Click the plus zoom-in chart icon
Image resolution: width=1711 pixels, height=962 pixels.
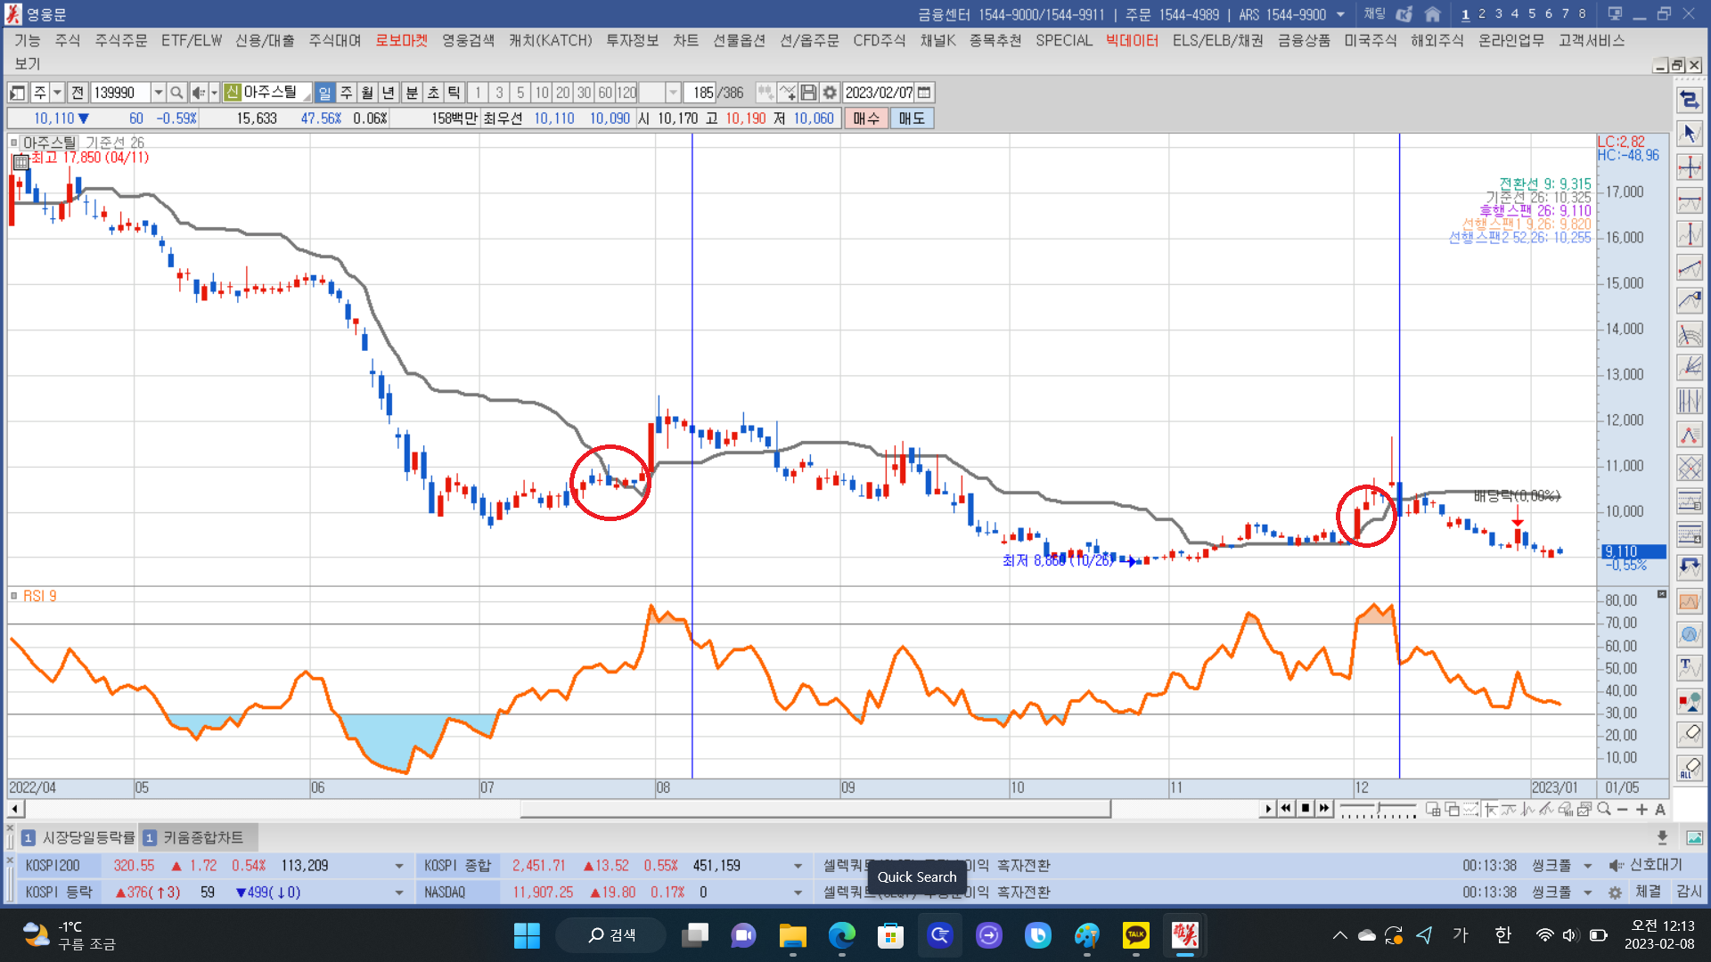click(x=1641, y=809)
